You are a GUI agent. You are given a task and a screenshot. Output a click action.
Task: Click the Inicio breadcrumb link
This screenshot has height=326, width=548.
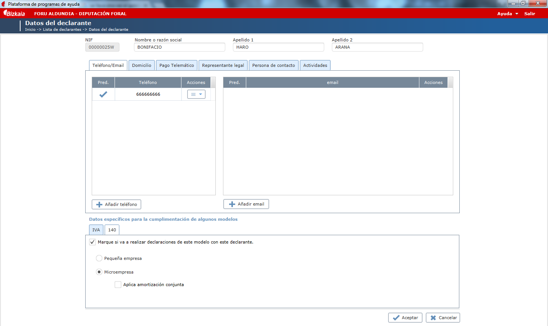[x=30, y=30]
